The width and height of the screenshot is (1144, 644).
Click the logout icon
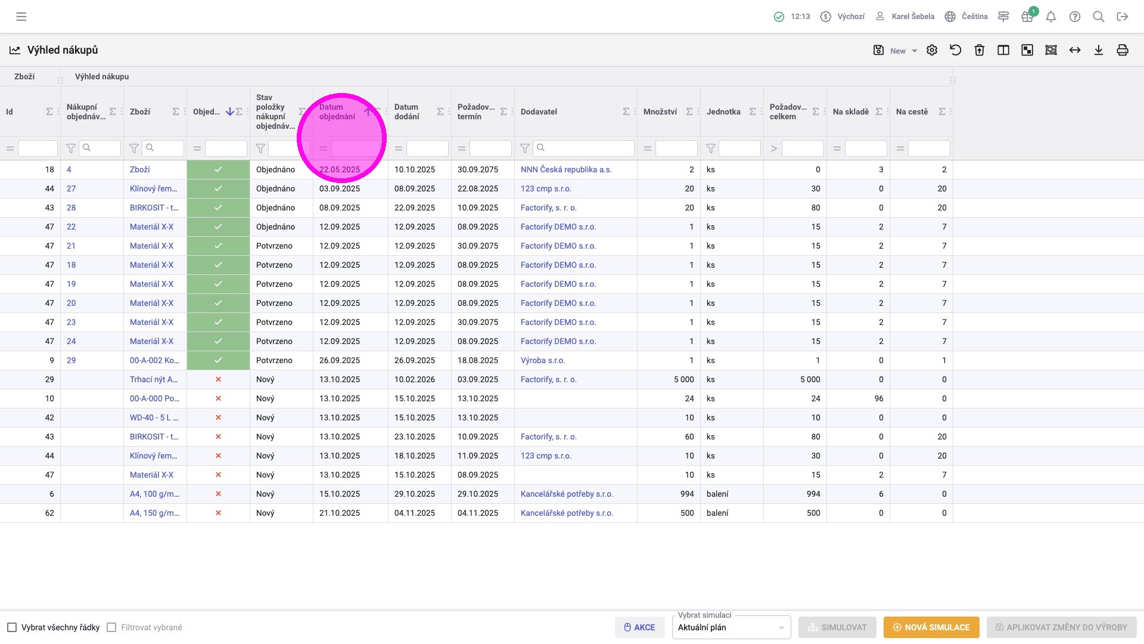pyautogui.click(x=1123, y=17)
